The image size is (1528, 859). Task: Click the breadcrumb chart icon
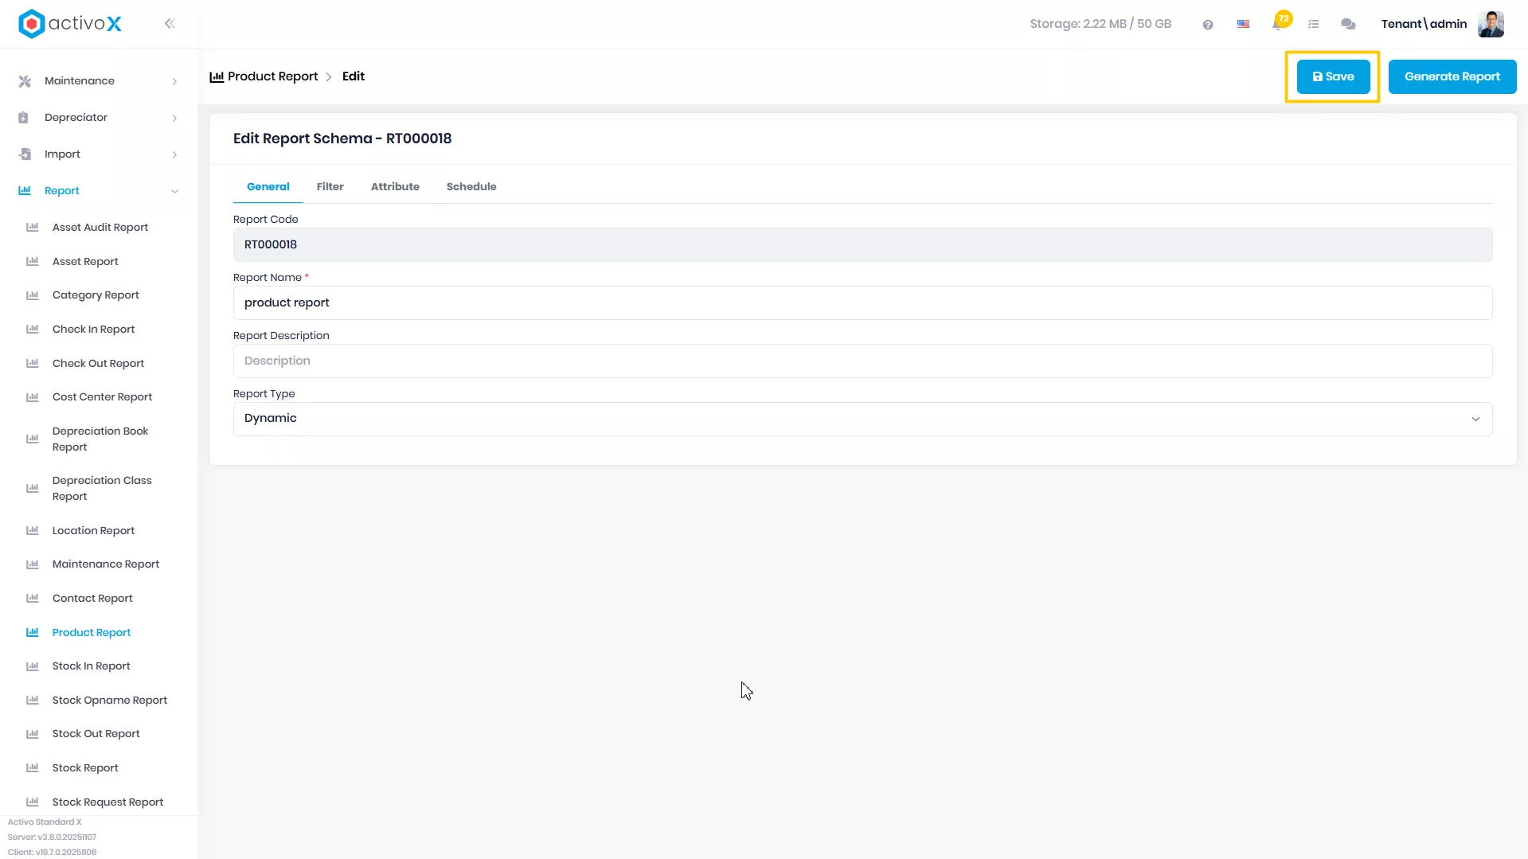coord(217,77)
